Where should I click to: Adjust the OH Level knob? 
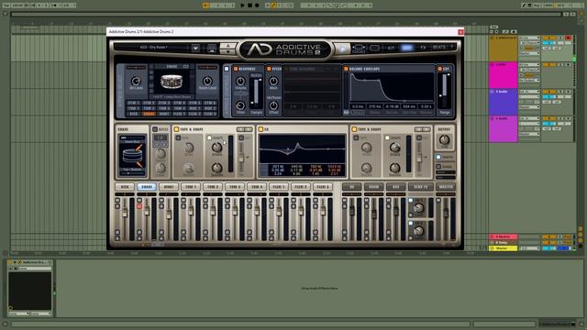136,81
